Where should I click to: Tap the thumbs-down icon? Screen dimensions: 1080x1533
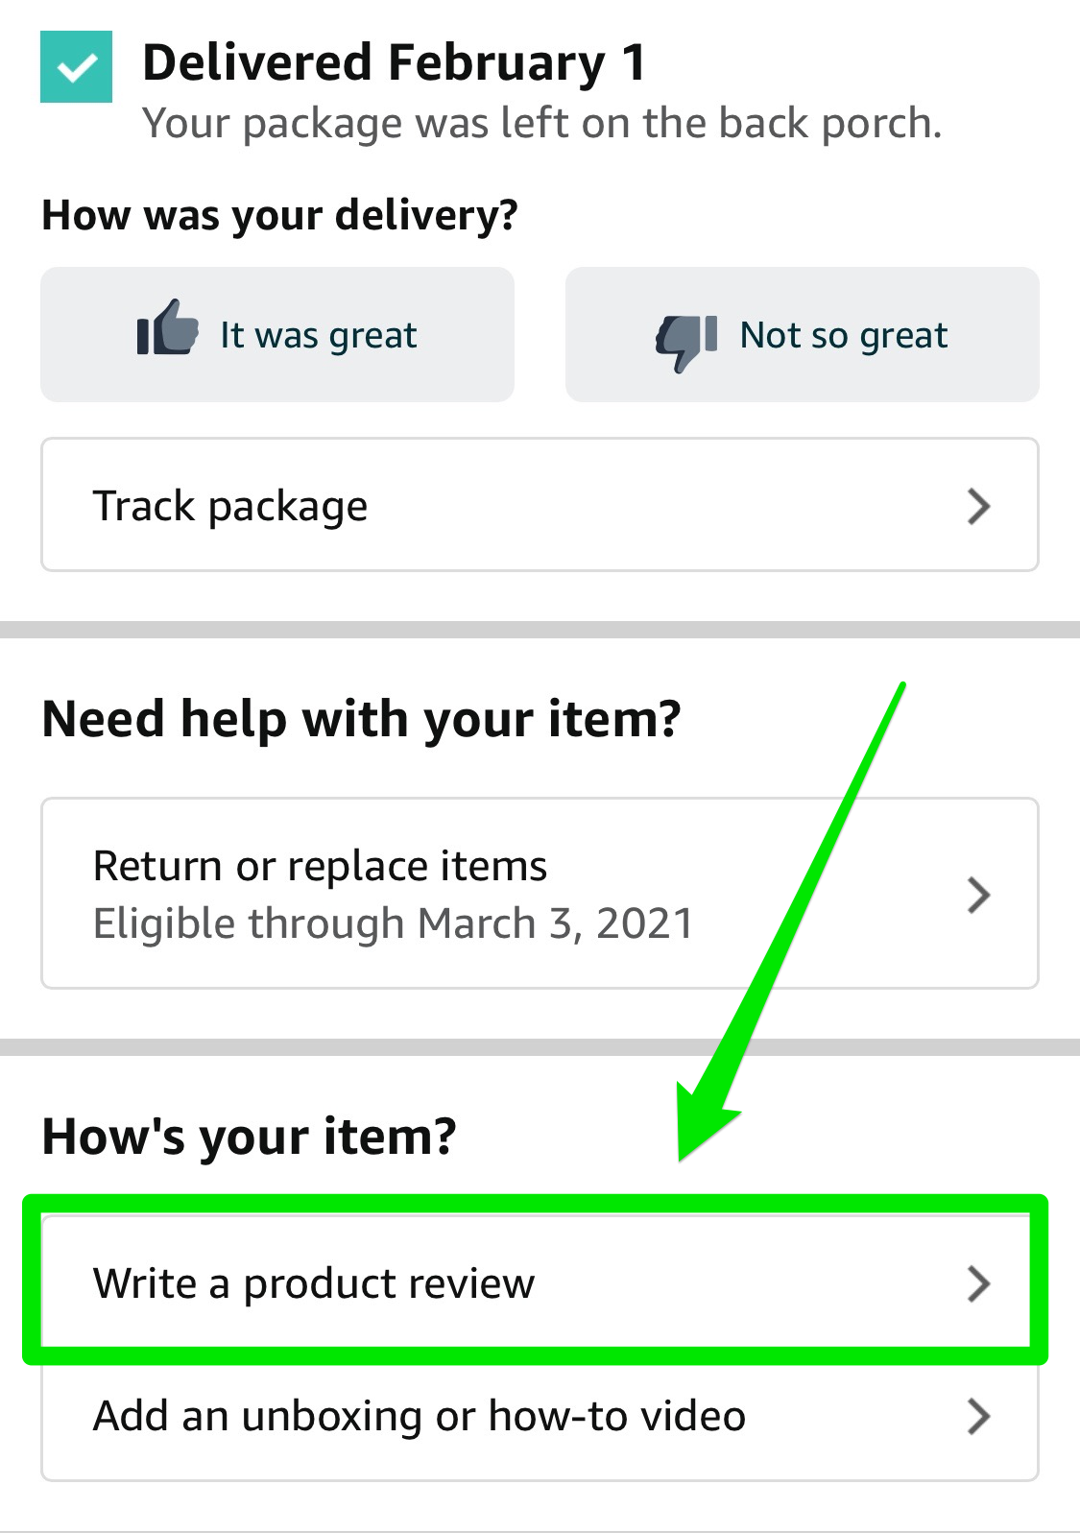click(686, 342)
